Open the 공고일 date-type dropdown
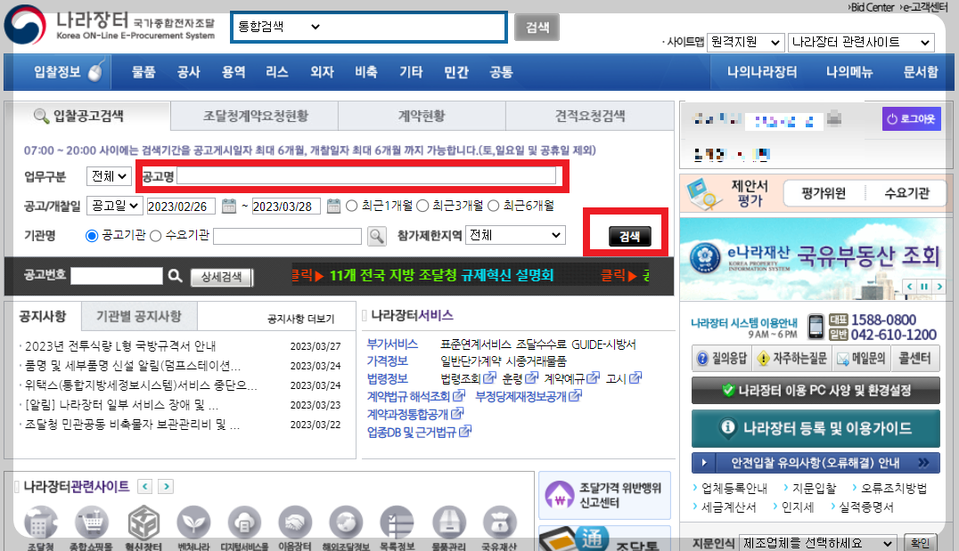959x551 pixels. (114, 206)
